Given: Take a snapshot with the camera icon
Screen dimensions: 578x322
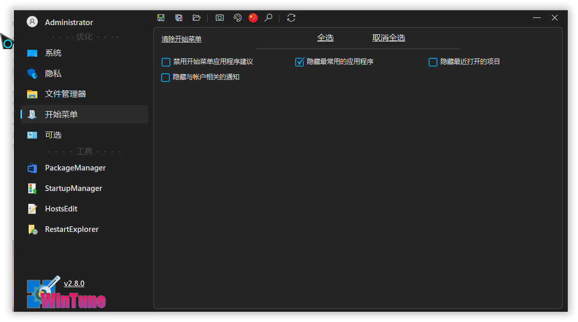Looking at the screenshot, I should point(219,18).
